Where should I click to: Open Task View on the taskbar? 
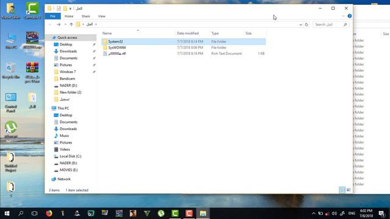click(x=35, y=214)
